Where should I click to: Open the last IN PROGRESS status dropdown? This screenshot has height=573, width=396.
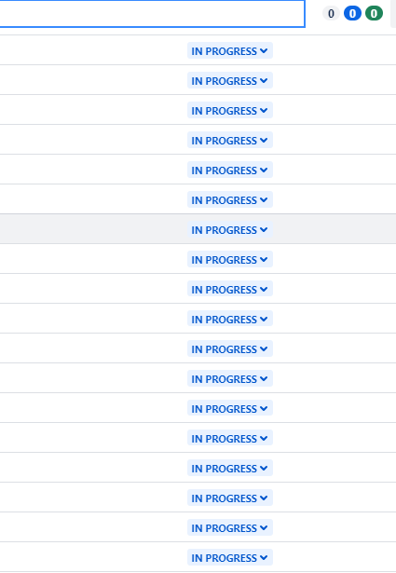(230, 558)
